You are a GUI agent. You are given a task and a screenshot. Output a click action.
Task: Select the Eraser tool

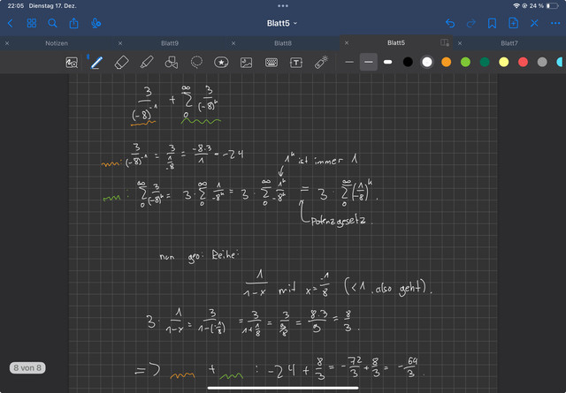(121, 63)
